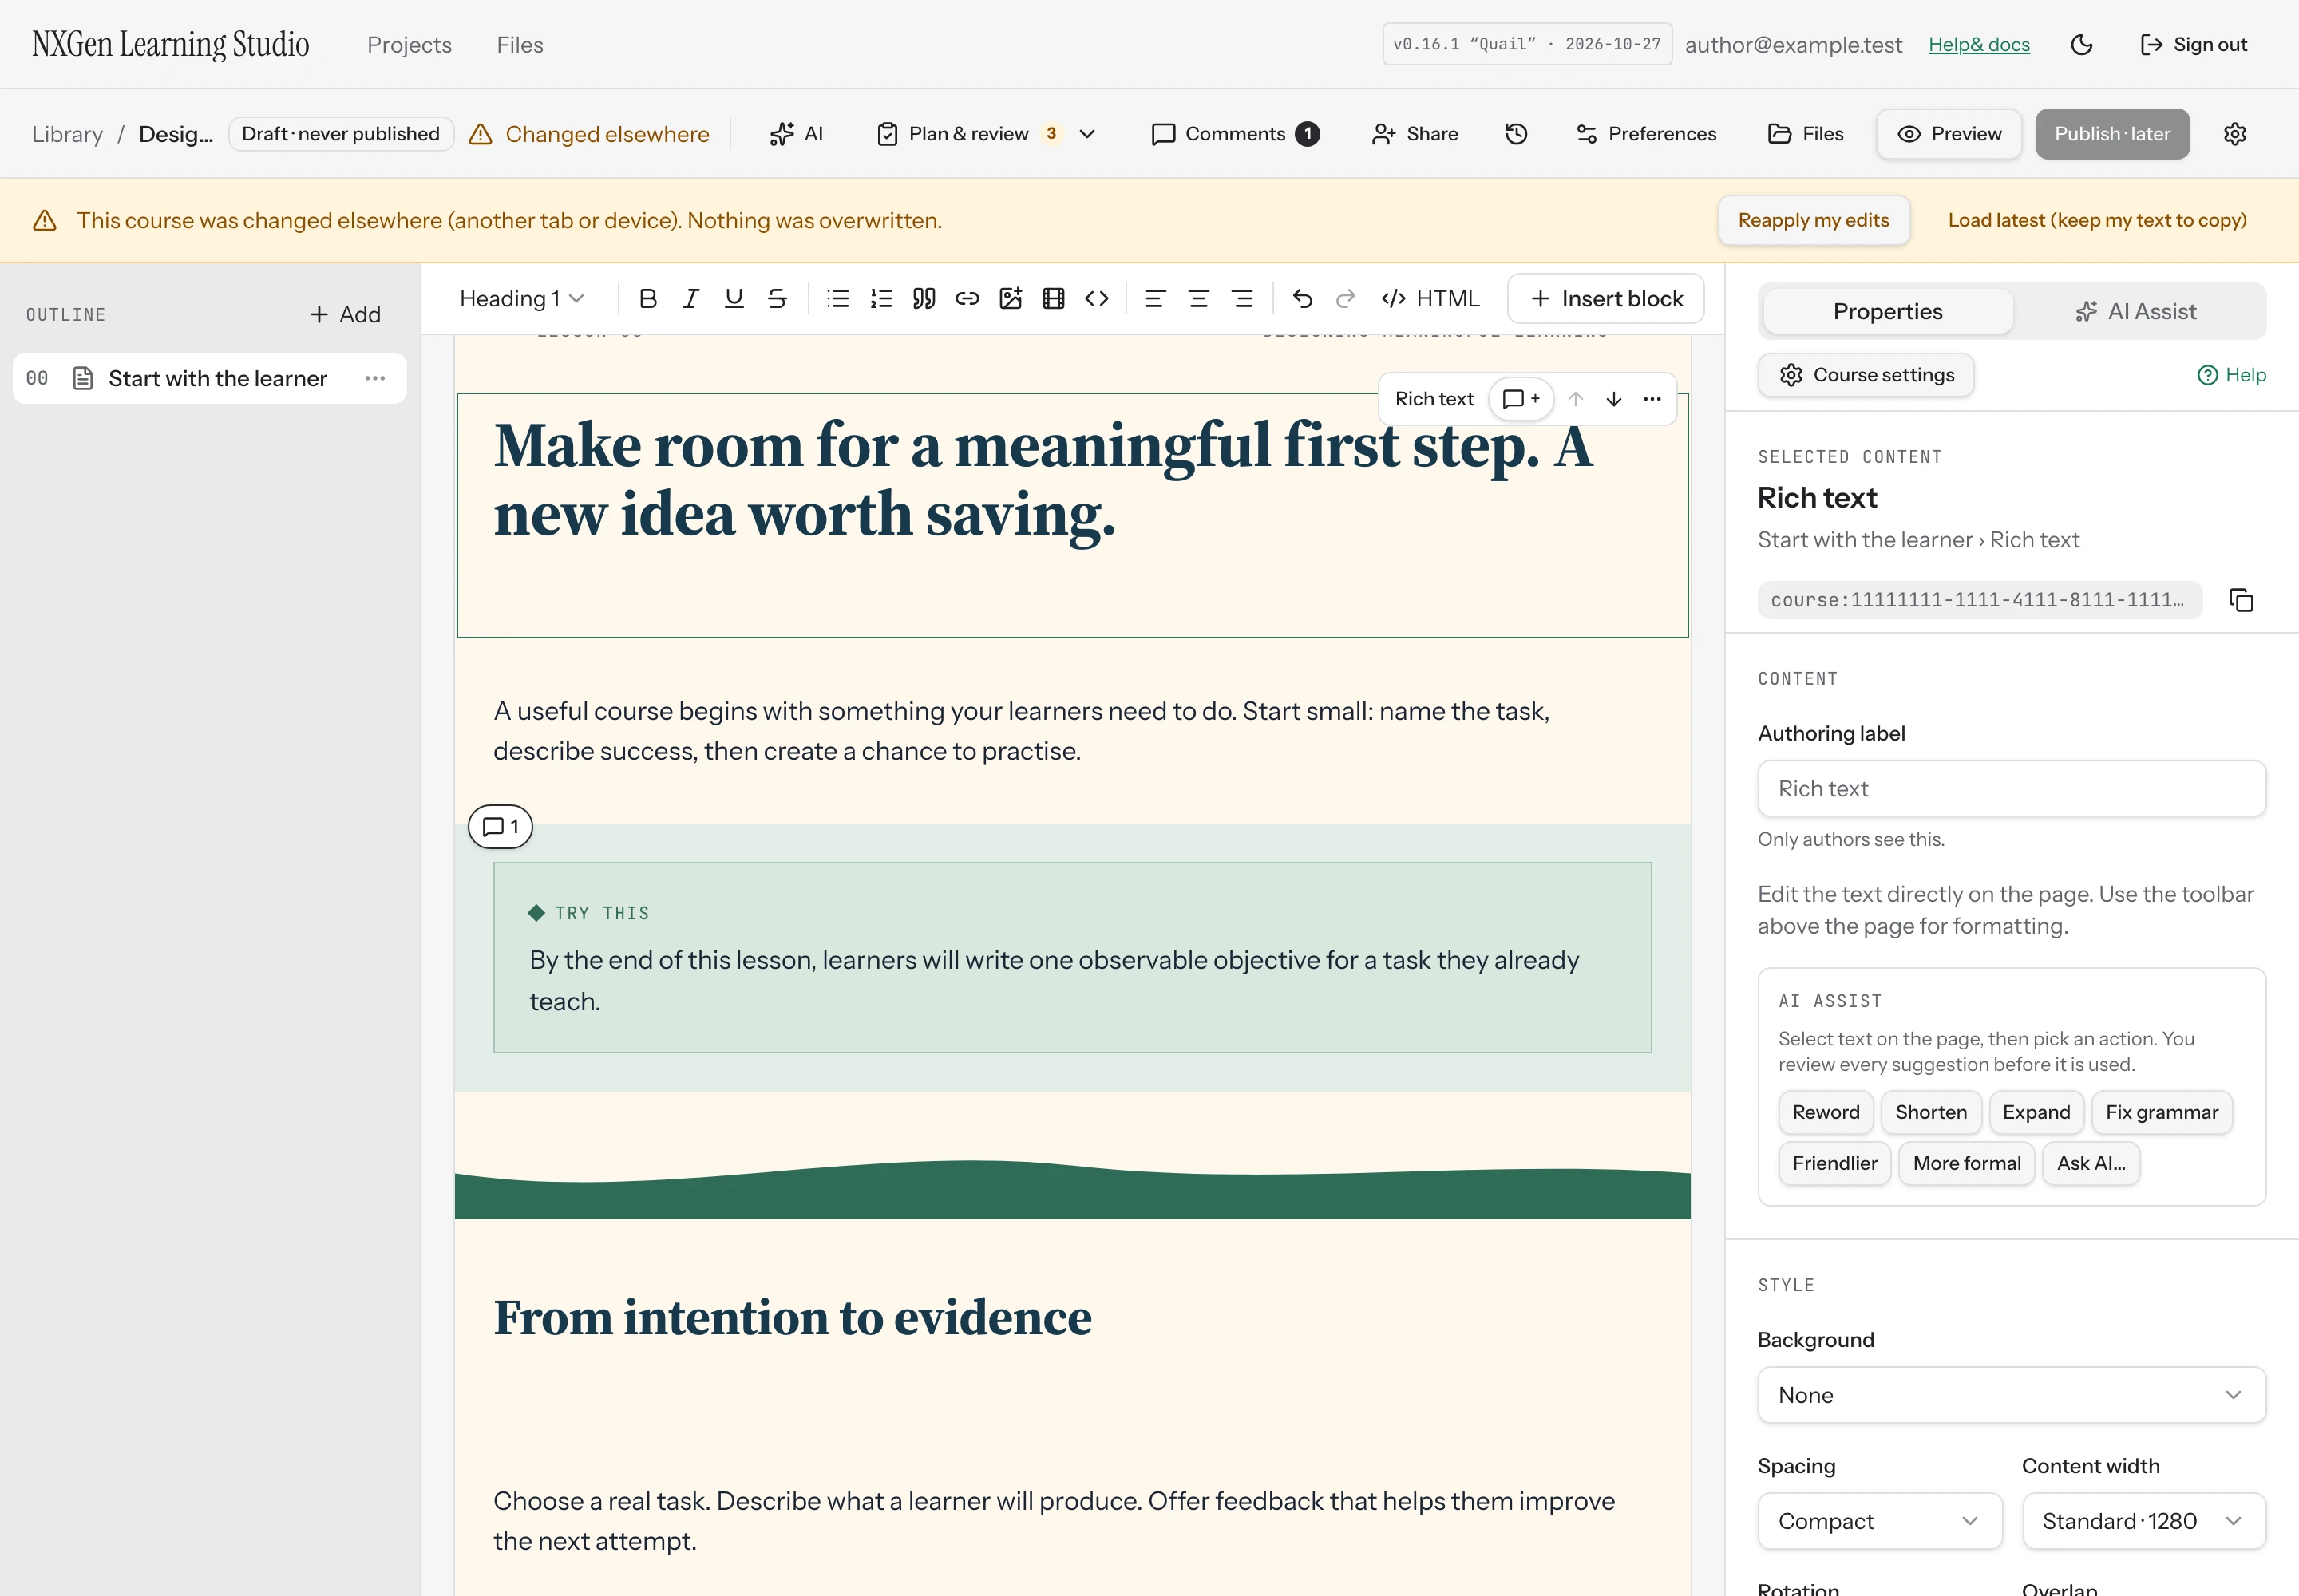The image size is (2299, 1596).
Task: Undo the last edit
Action: (x=1301, y=299)
